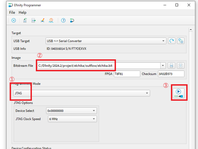Open the File menu
Image resolution: width=198 pixels, height=149 pixels.
(x=12, y=12)
